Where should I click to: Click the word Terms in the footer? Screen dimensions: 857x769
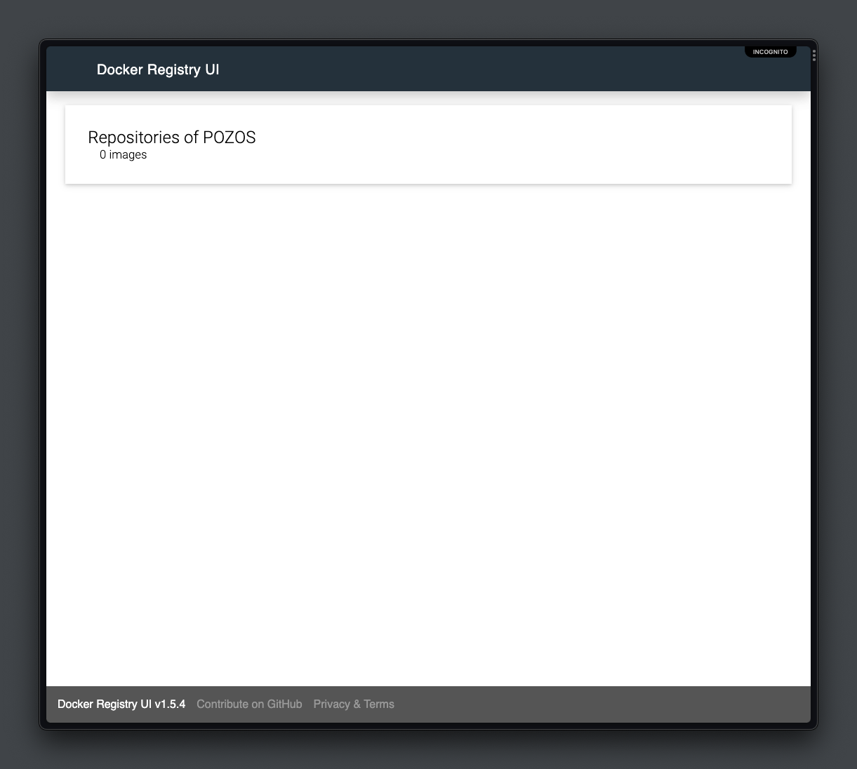pyautogui.click(x=379, y=704)
